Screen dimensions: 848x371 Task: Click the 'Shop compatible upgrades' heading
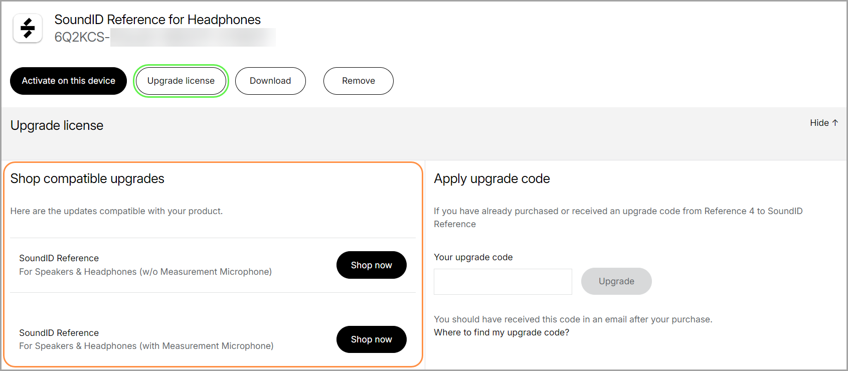pyautogui.click(x=87, y=178)
